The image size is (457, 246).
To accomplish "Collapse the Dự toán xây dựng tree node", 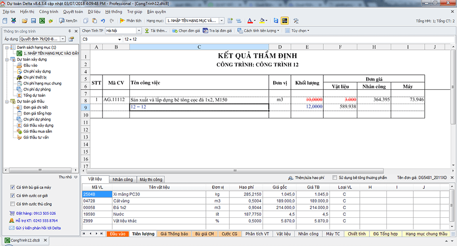I will point(6,59).
